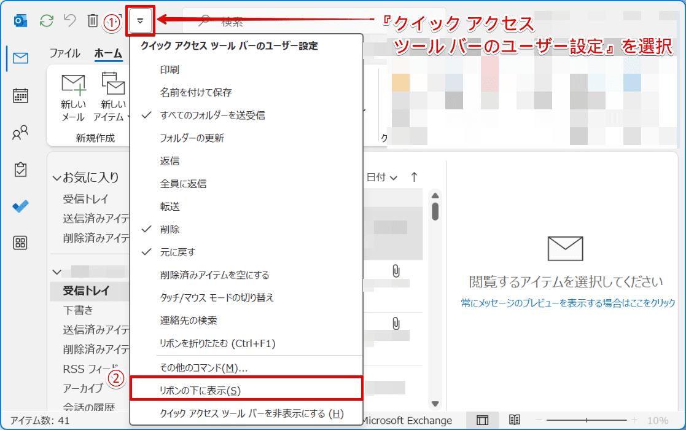Select the Tasks clipboard icon in the sidebar
686x430 pixels.
[x=20, y=170]
